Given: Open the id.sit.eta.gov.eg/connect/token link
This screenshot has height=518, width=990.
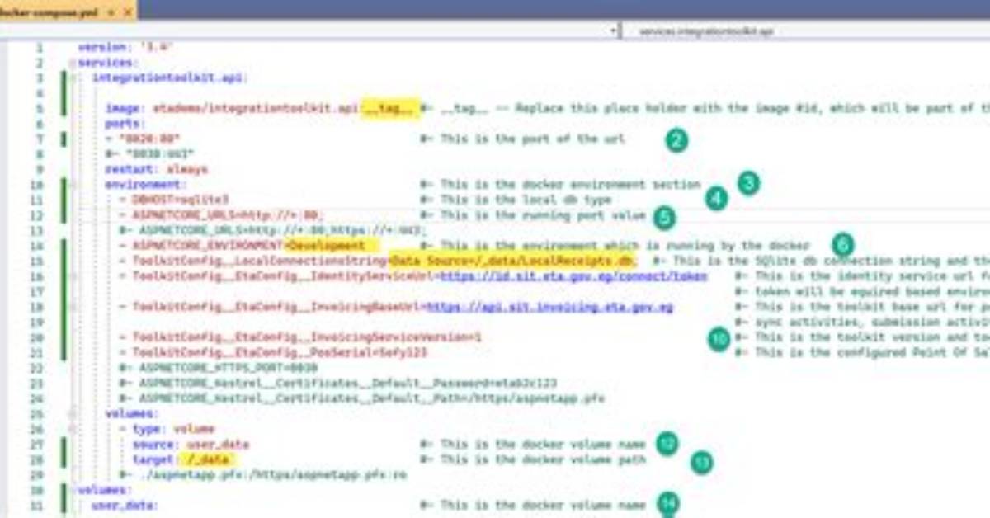Looking at the screenshot, I should click(x=573, y=276).
